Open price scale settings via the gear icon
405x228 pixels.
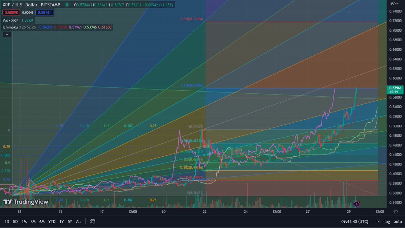[396, 212]
